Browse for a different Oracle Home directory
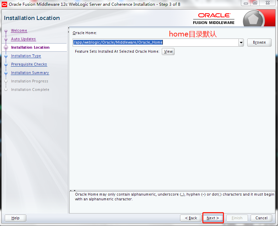Image resolution: width=278 pixels, height=226 pixels. tap(259, 43)
